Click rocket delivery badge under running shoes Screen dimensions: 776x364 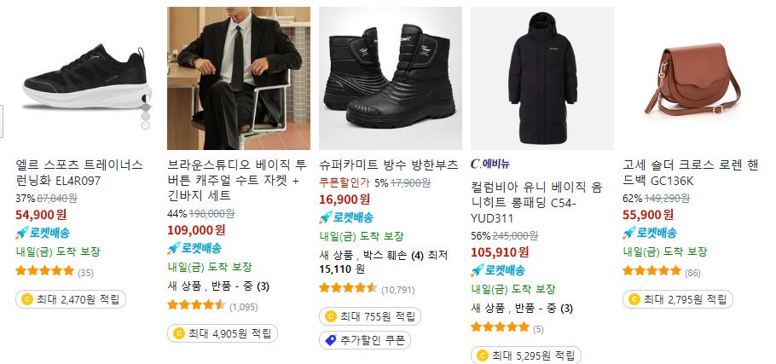[x=43, y=233]
